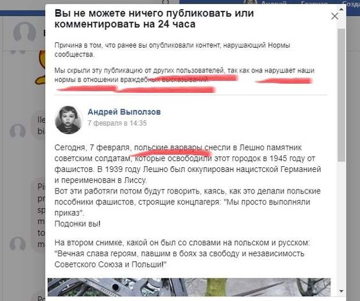This screenshot has height=301, width=360.
Task: Click the search magnifier icon at top
Action: 165,2
